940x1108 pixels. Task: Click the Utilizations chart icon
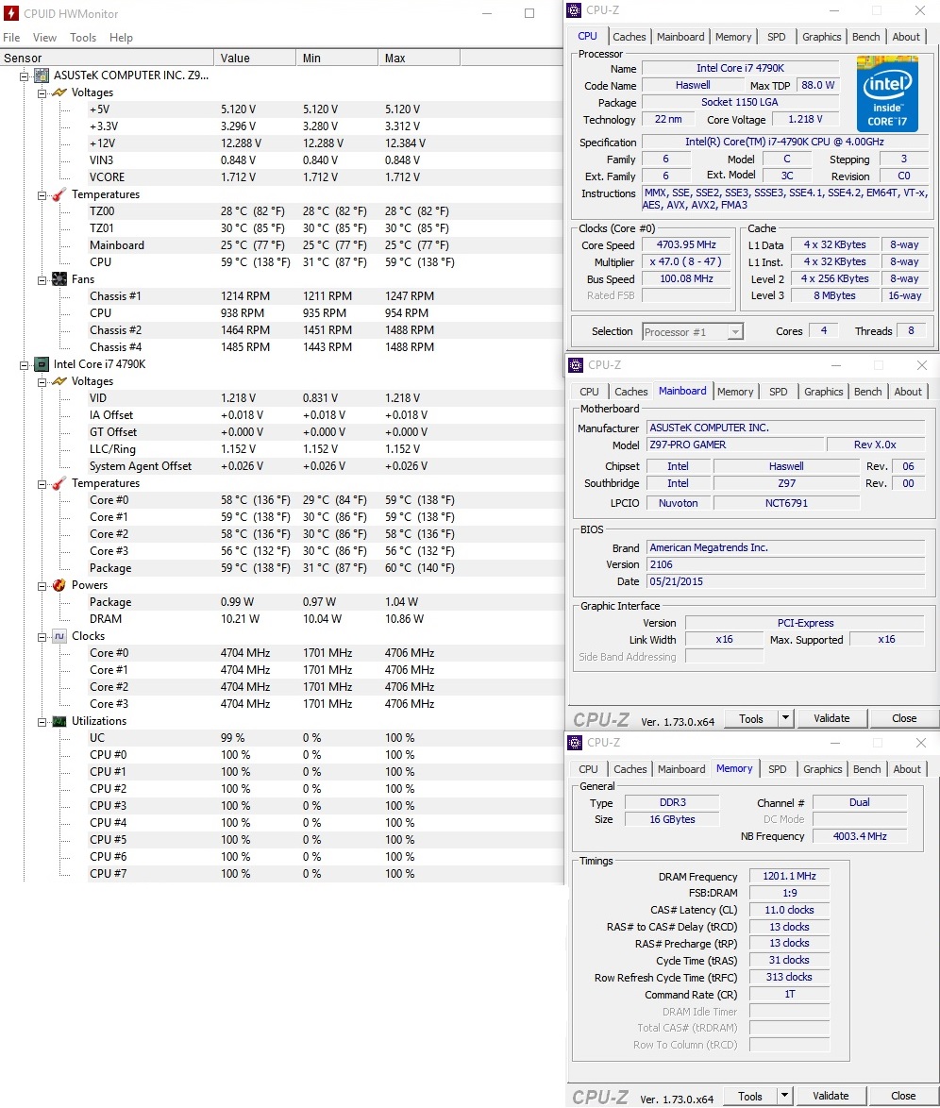click(59, 721)
